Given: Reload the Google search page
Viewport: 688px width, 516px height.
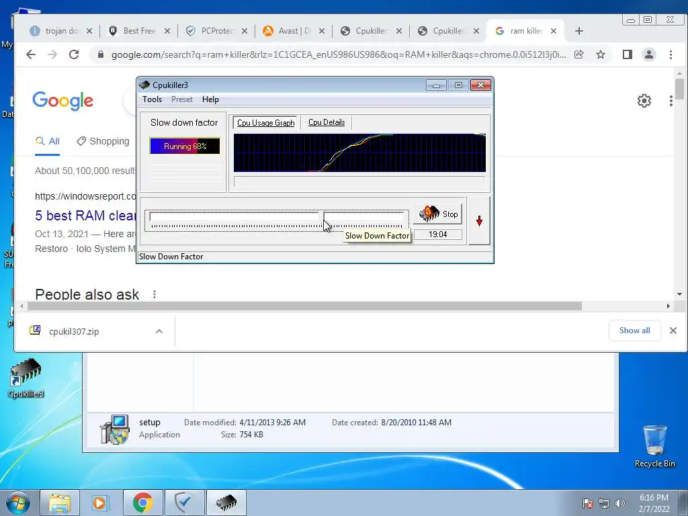Looking at the screenshot, I should pyautogui.click(x=74, y=54).
